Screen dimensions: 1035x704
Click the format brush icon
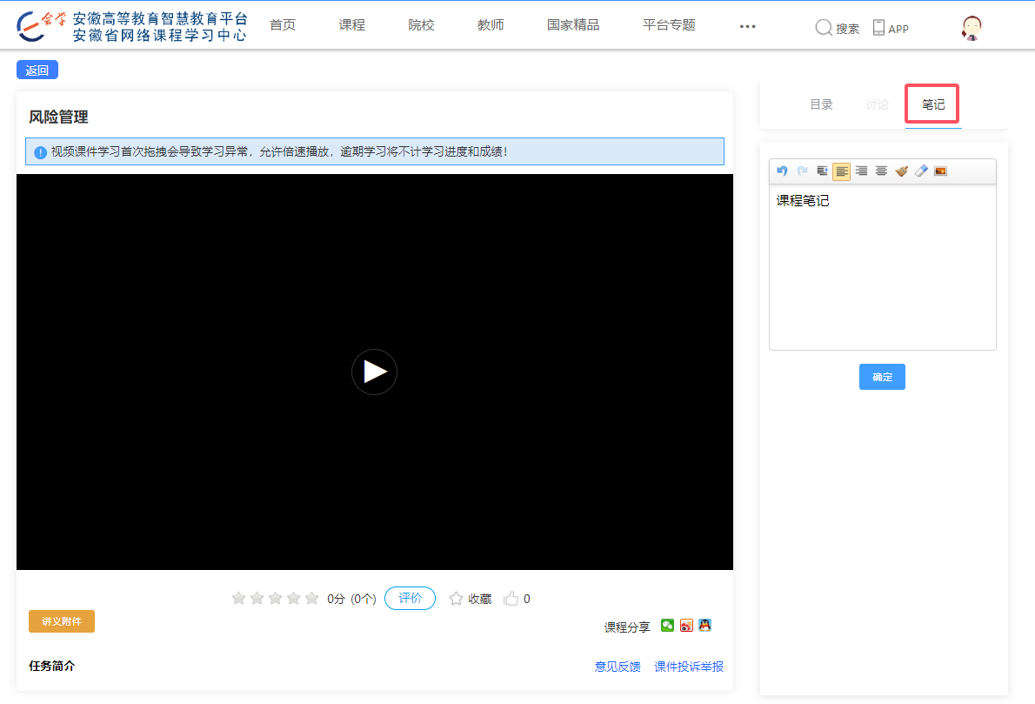901,171
